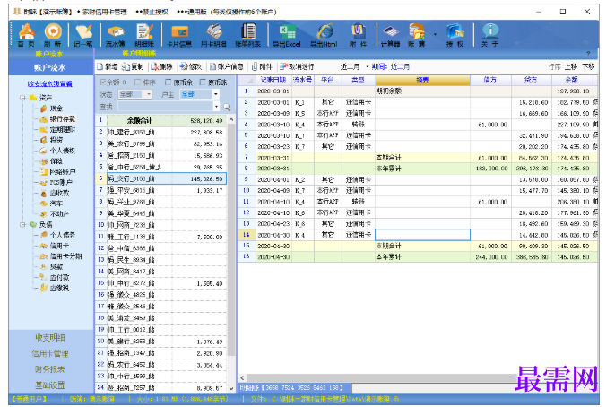Open the 附件 icon in the main toolbar

tap(358, 35)
